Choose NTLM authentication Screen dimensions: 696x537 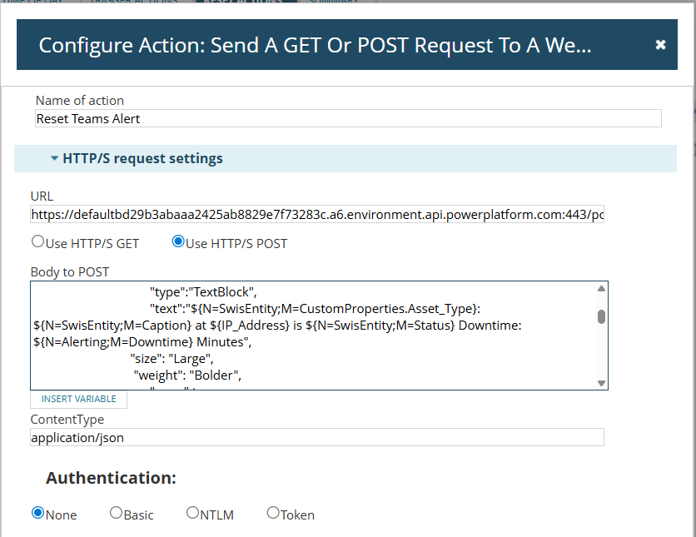pos(193,513)
